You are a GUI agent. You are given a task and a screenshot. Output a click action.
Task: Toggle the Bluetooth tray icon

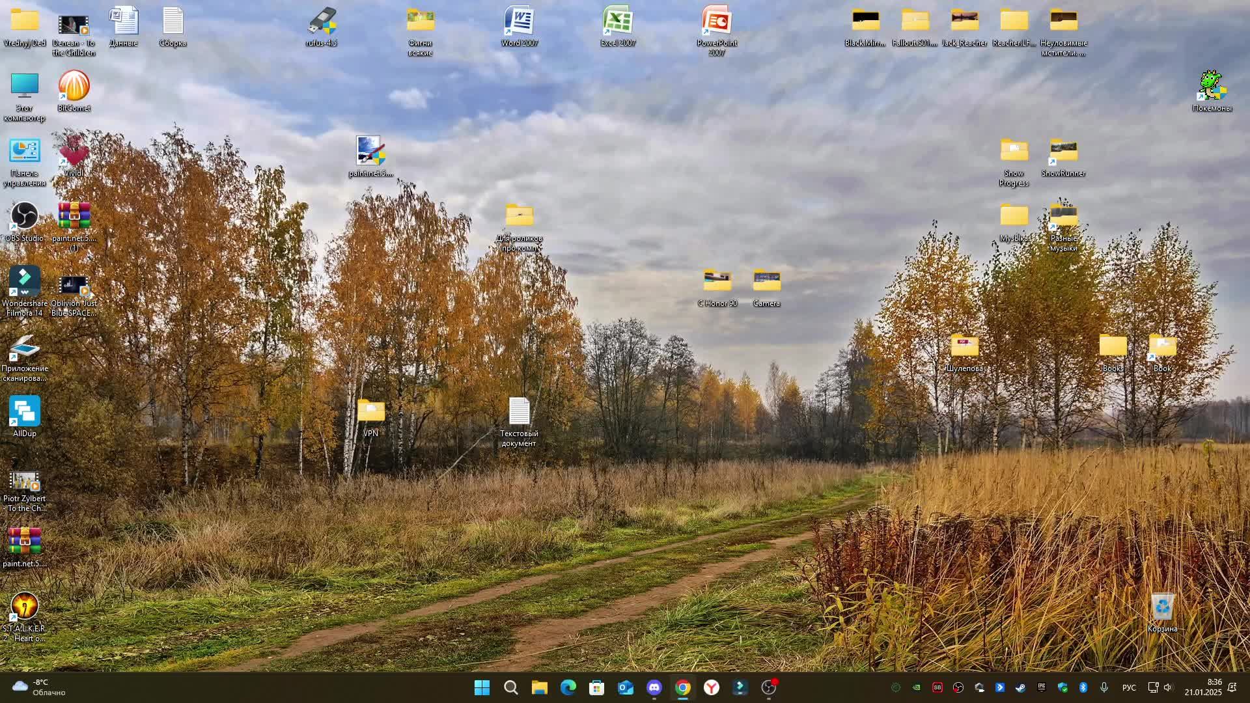pos(1083,687)
